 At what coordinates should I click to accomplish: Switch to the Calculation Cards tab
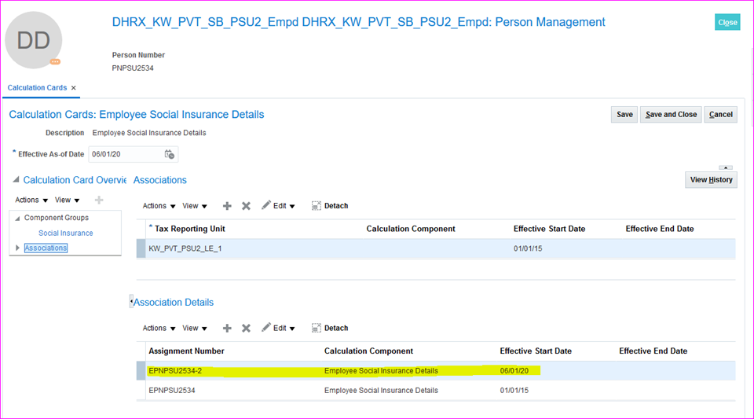[37, 88]
